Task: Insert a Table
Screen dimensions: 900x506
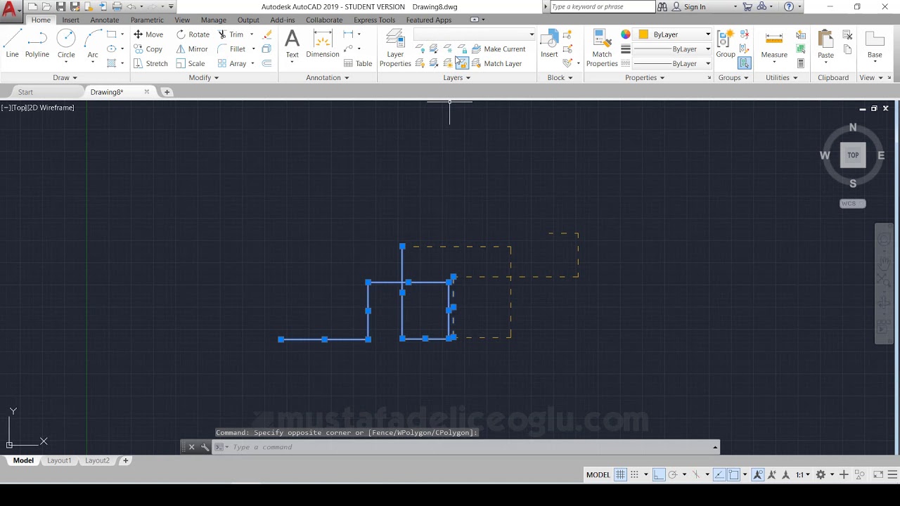Action: [358, 63]
